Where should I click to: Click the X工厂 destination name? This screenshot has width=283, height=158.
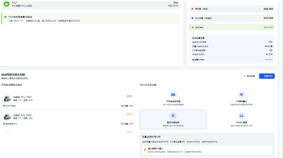[x=15, y=3]
